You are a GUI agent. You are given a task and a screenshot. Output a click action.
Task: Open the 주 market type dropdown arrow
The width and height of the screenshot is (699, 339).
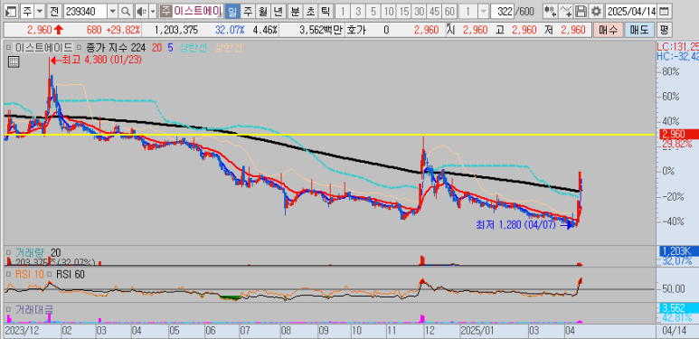[39, 11]
